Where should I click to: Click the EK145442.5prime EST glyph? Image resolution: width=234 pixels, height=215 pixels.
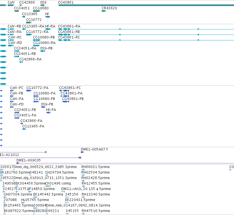coord(35,197)
